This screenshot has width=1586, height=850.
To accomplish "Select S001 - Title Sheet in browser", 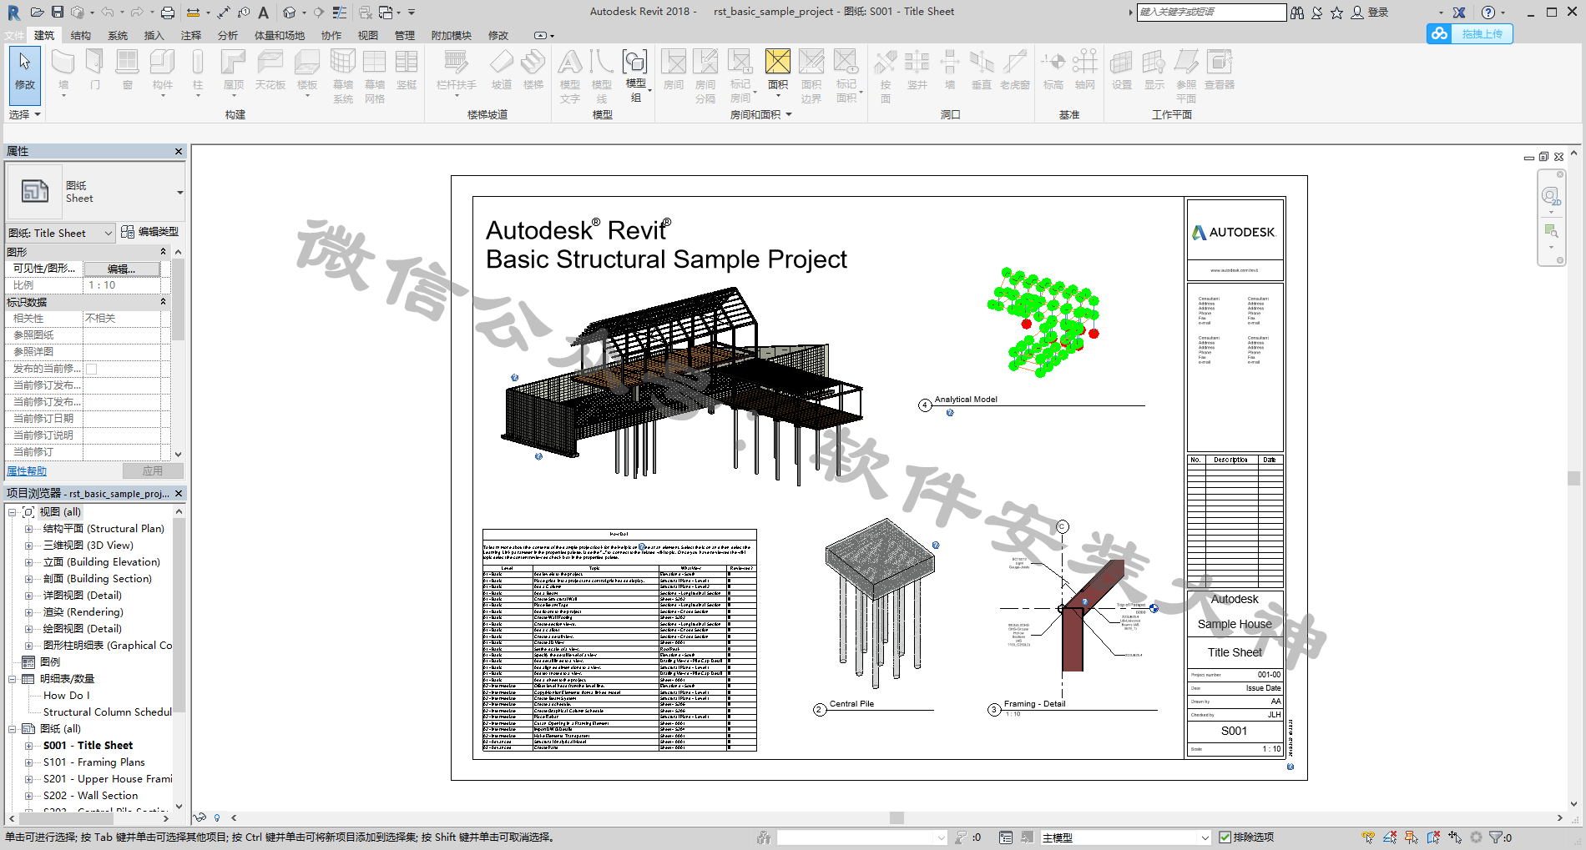I will point(88,746).
